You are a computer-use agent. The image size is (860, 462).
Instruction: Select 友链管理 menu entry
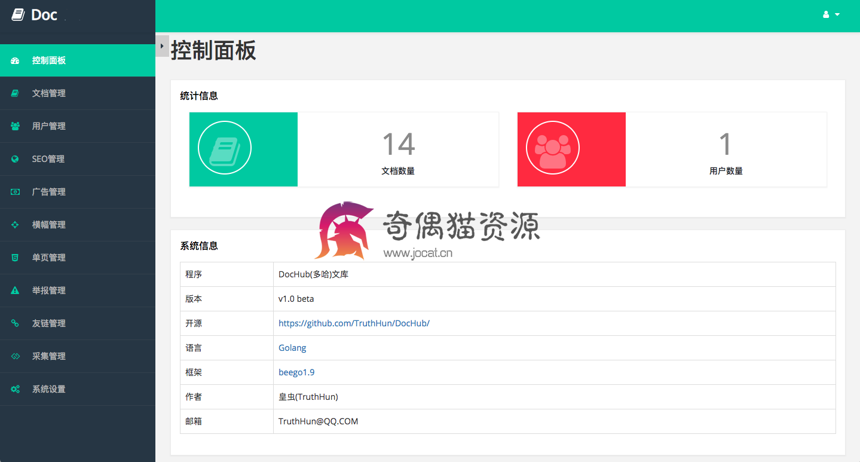78,323
